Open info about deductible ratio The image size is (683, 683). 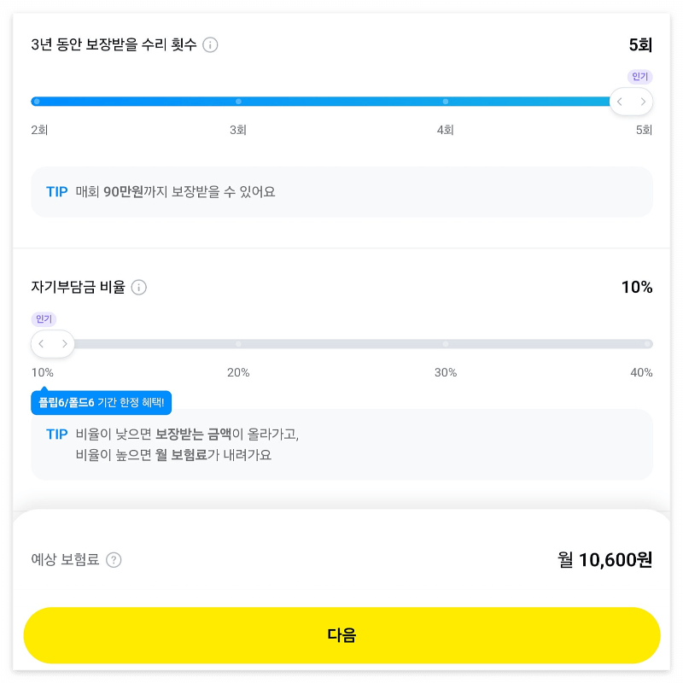click(x=139, y=288)
